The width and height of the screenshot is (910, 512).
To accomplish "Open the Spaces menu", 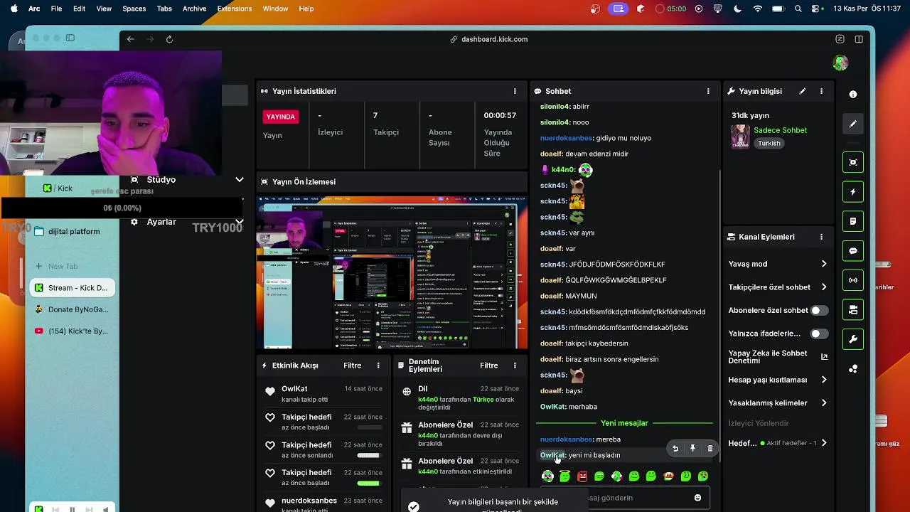I will [134, 9].
